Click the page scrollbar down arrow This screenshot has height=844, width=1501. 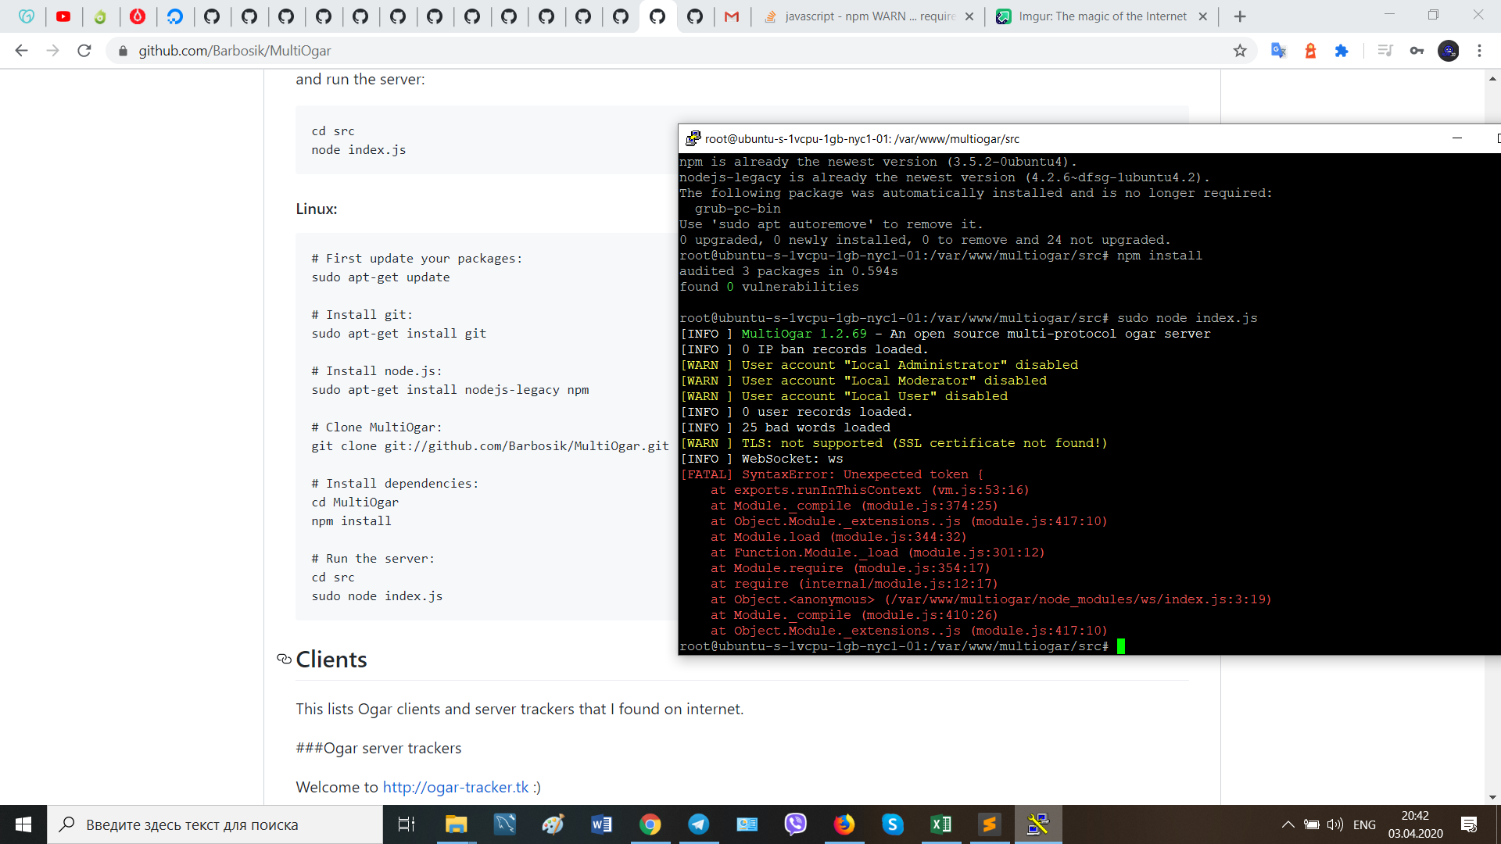[1492, 797]
